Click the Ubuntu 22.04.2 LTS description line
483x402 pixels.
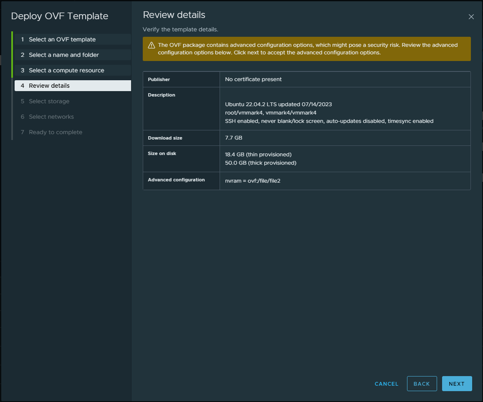[278, 104]
